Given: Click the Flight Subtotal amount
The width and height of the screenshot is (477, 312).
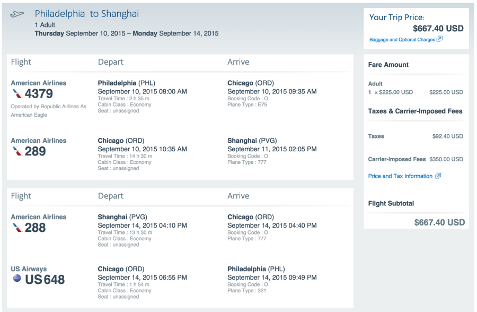Looking at the screenshot, I should click(439, 222).
